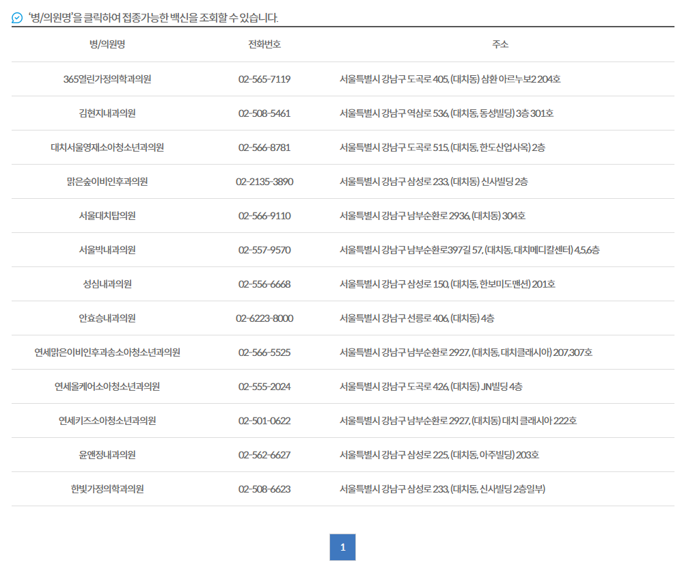Select address 삼성로 233 신사빌딩 2층일부
The image size is (682, 565).
(442, 489)
